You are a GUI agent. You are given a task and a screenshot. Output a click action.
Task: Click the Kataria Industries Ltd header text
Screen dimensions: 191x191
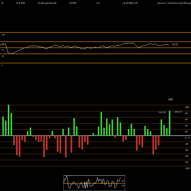pos(170,3)
